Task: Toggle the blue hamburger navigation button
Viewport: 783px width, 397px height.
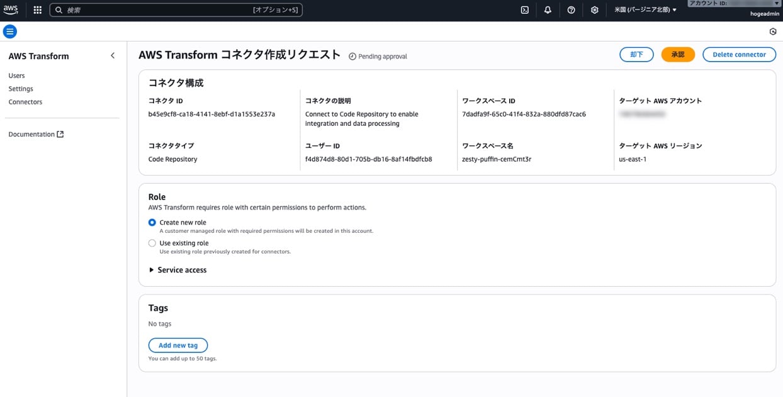Action: (10, 31)
